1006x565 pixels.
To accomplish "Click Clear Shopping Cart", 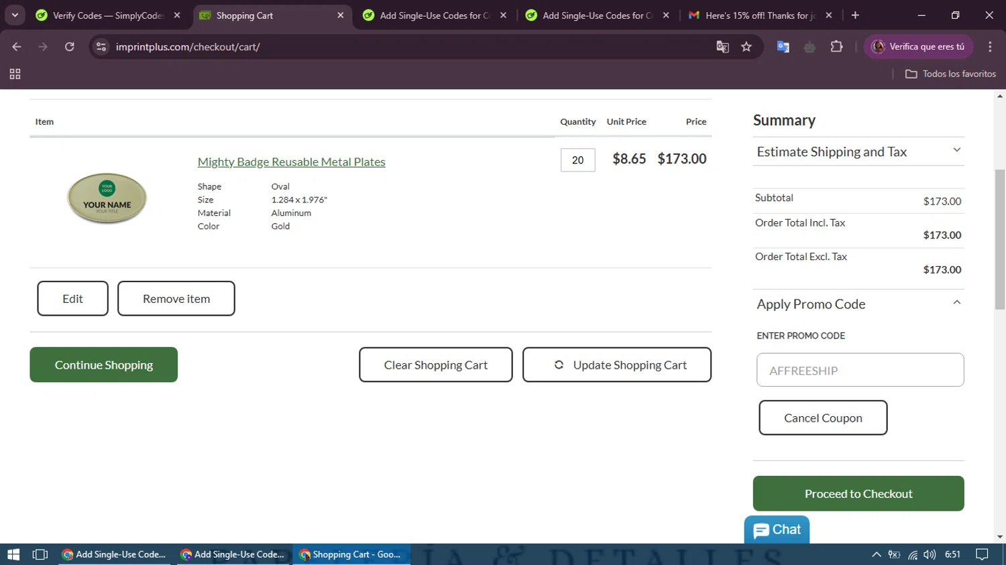I will point(435,365).
